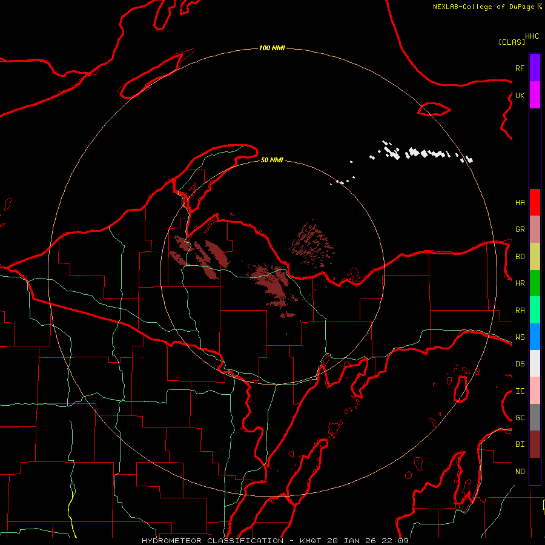Click the UK legend label
545x545 pixels.
point(520,95)
